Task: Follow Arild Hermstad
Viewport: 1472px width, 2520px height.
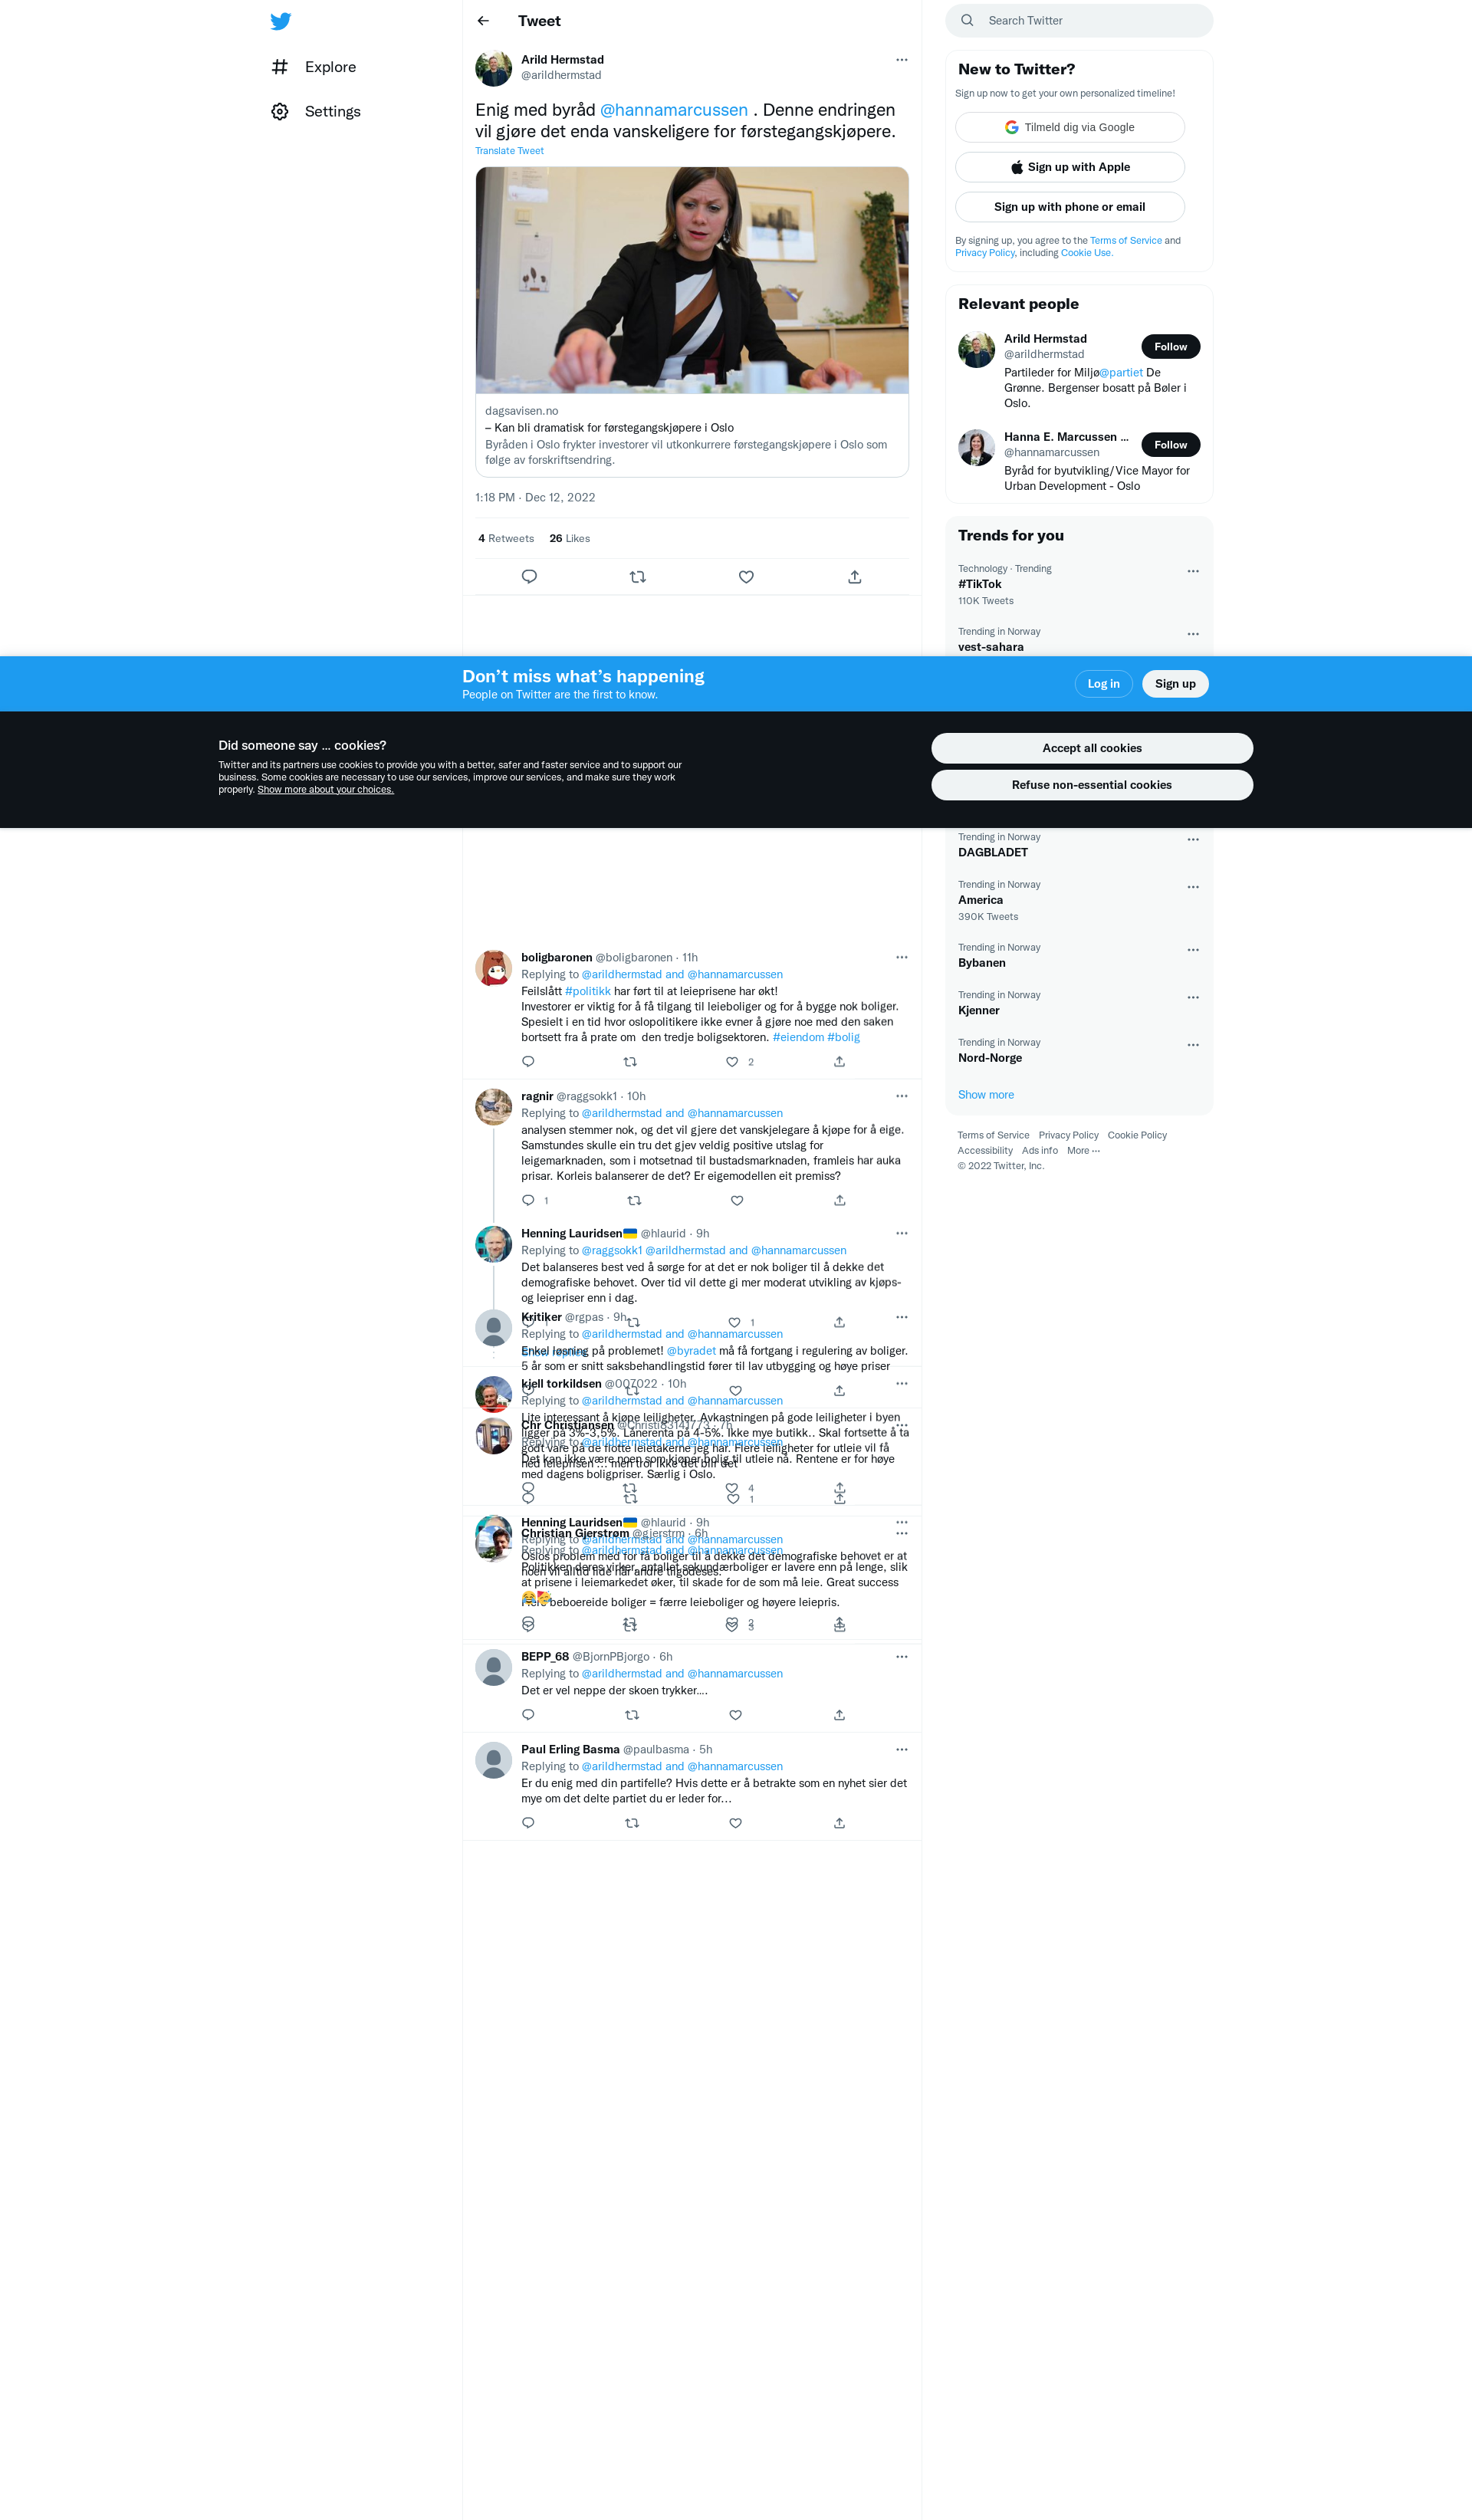Action: [x=1171, y=347]
